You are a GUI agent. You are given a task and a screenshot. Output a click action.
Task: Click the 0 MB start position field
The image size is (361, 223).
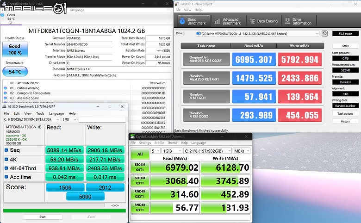(345, 58)
